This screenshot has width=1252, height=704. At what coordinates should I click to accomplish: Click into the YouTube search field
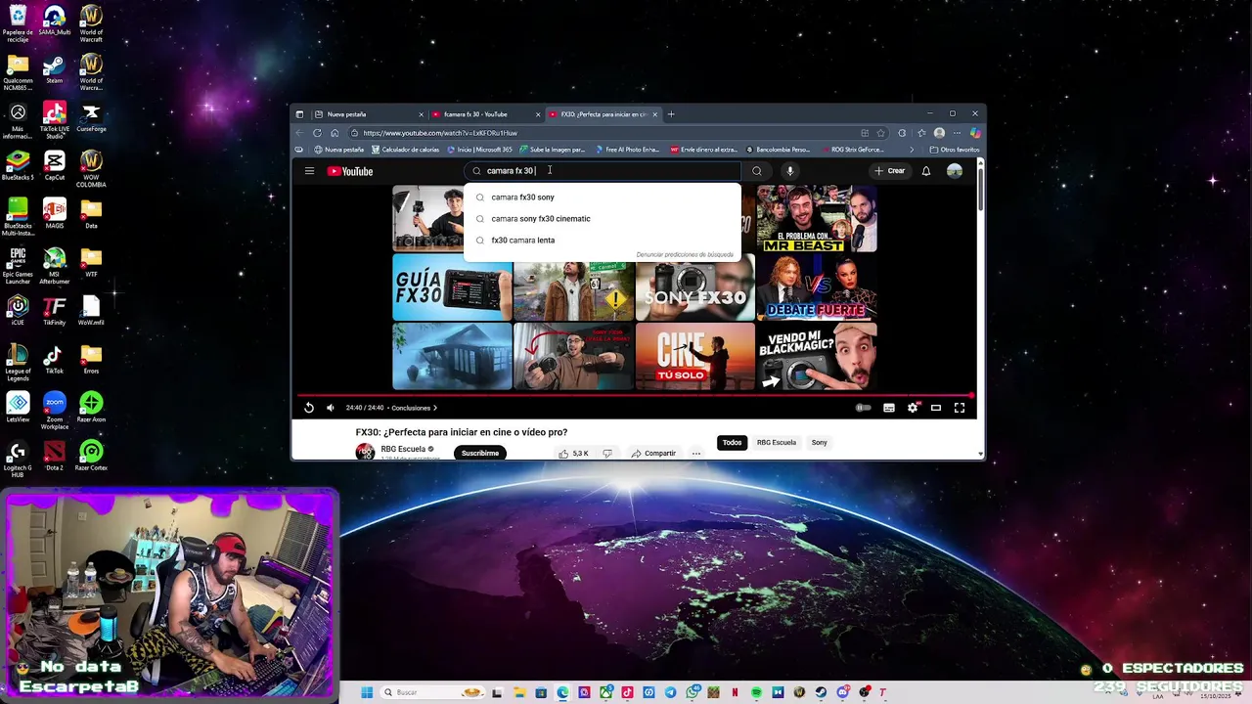603,171
